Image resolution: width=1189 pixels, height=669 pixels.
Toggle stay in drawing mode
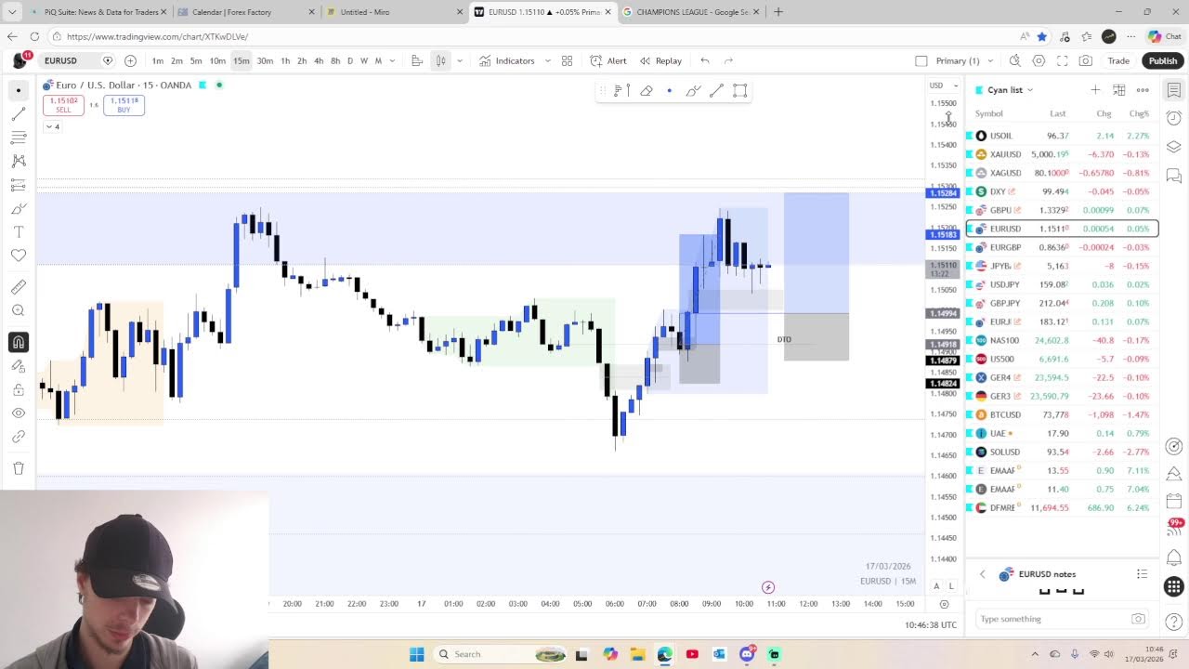tap(19, 366)
